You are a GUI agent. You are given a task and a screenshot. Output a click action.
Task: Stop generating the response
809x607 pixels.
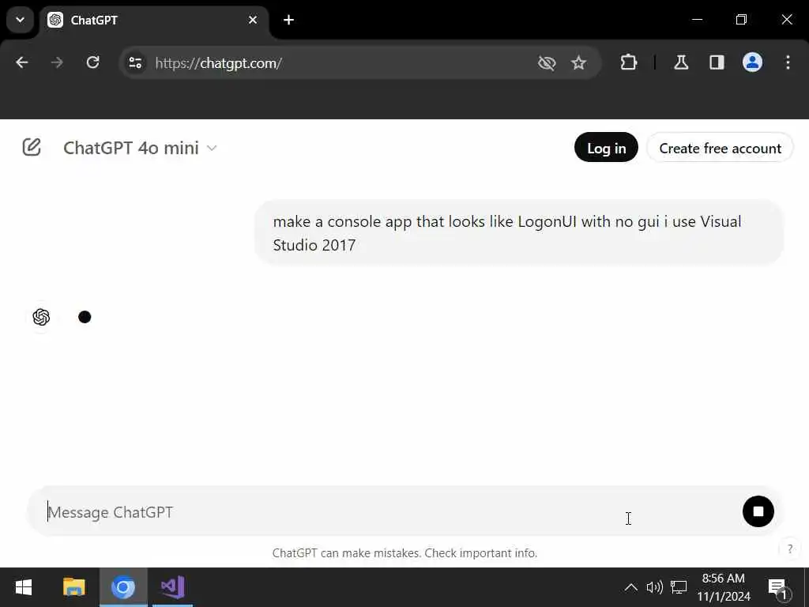(x=758, y=511)
